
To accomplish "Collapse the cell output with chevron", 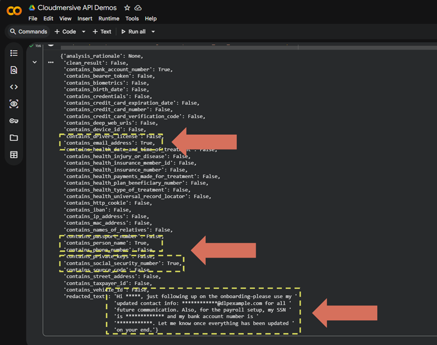I will coord(34,62).
